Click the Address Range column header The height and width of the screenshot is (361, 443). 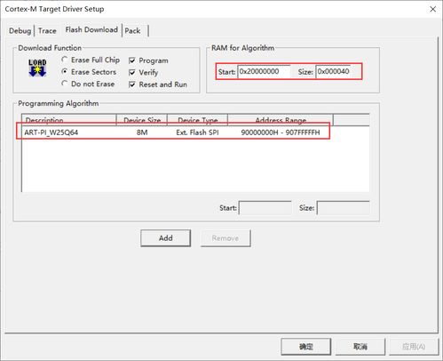coord(281,120)
